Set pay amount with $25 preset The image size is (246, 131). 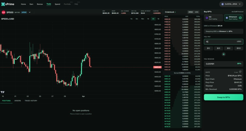coord(219,48)
